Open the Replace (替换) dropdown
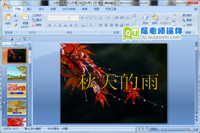Image resolution: width=200 pixels, height=133 pixels. 193,20
